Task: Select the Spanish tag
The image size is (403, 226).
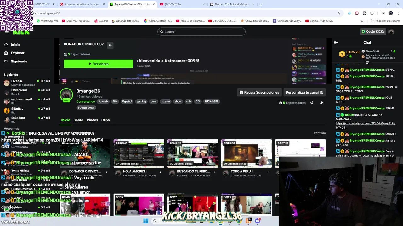Action: (103, 101)
